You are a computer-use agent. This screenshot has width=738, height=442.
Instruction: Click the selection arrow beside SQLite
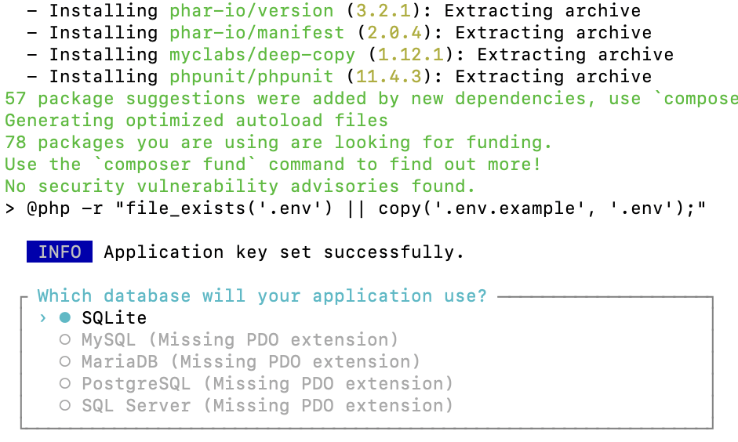[x=43, y=318]
